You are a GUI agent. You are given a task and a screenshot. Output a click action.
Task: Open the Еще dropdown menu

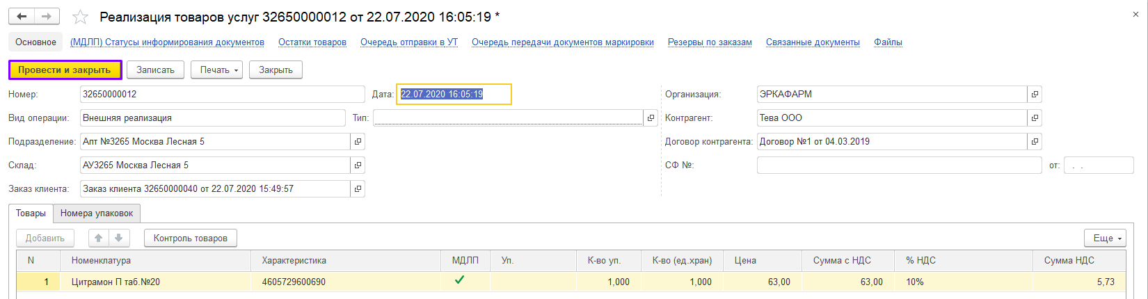(1104, 238)
